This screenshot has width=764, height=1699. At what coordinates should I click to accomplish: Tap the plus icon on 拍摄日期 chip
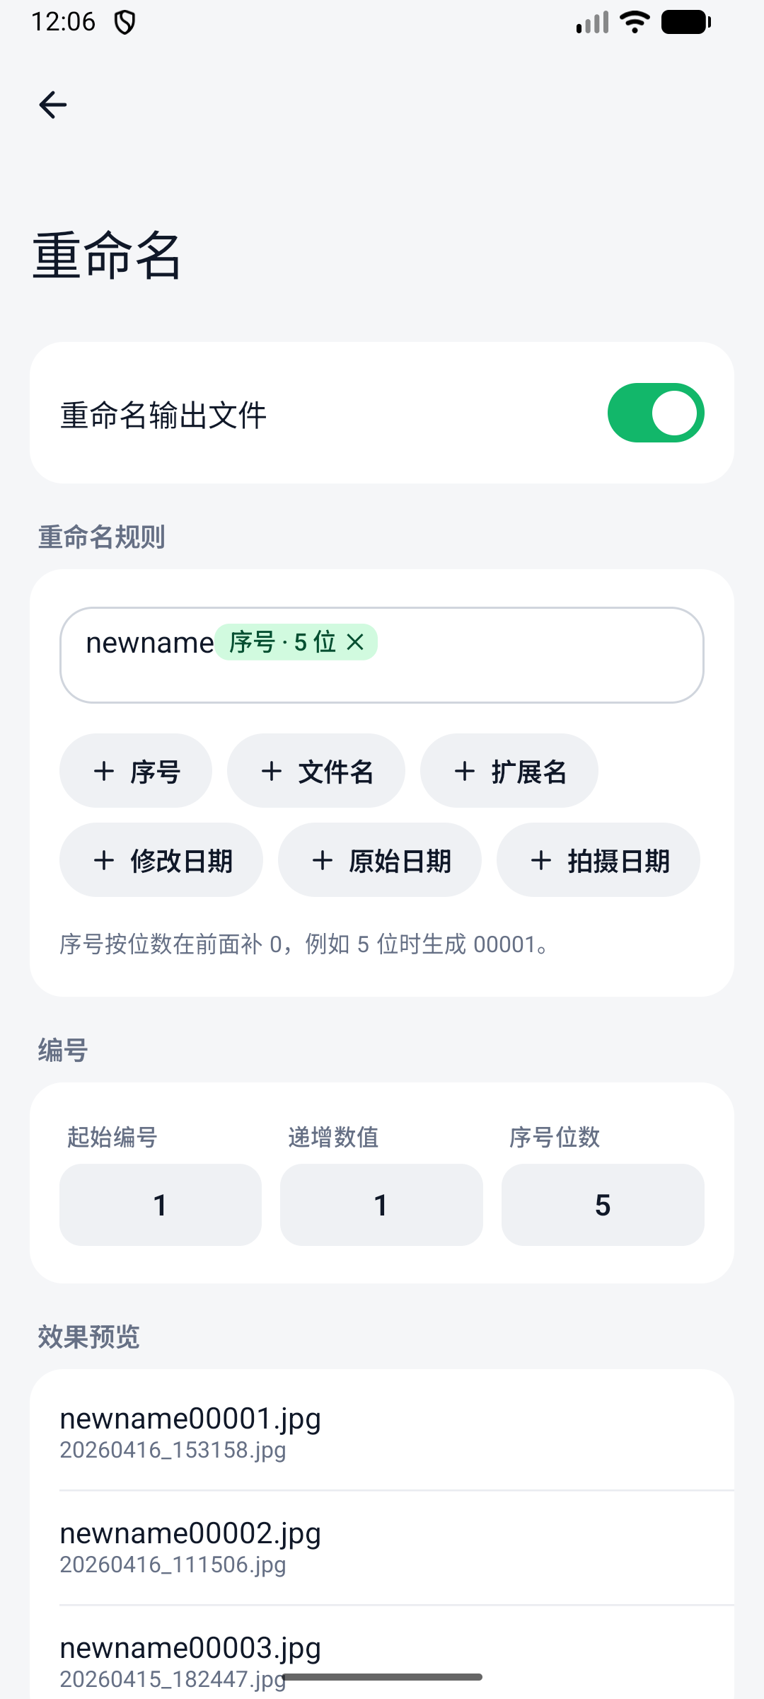click(x=541, y=860)
